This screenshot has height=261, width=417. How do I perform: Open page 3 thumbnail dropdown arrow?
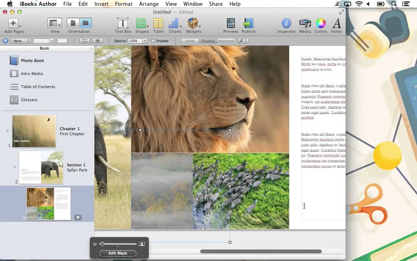(x=78, y=217)
